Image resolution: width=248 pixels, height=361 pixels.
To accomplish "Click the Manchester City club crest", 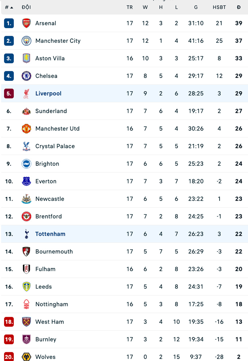I will 26,41.
